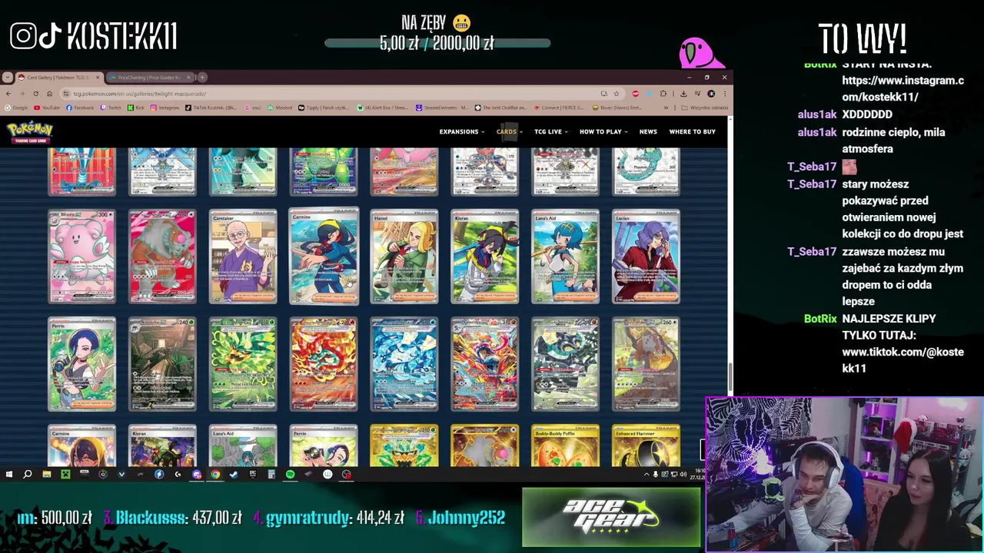This screenshot has width=984, height=553.
Task: Bookmark this page with the star icon
Action: 616,94
